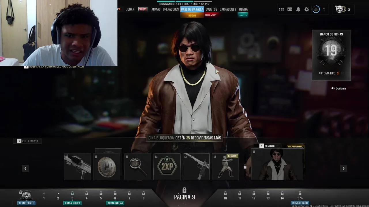
Task: Open the social headquarters icon beside the grid
Action: (290, 9)
